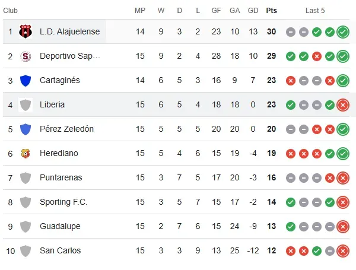Click San Carlos's latest loss icon
Viewport: 356px width, 270px height.
342,251
